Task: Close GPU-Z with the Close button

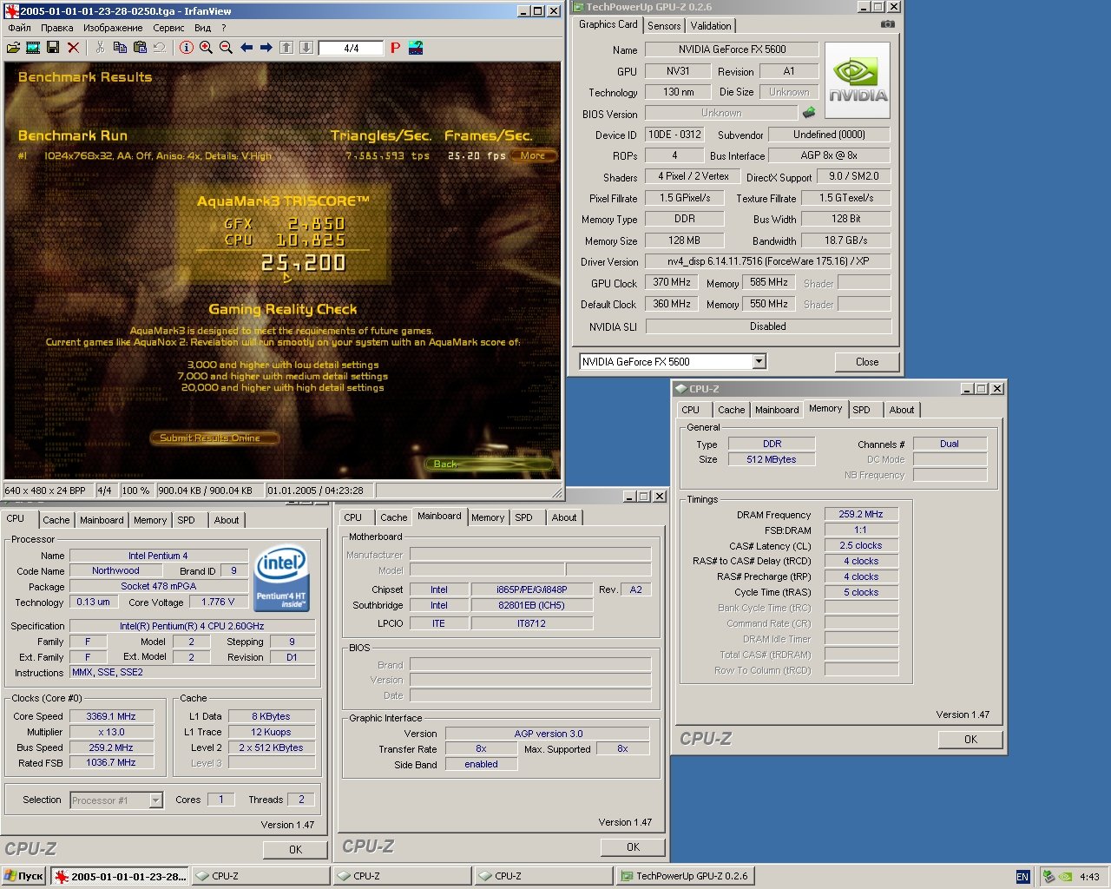Action: pos(866,362)
